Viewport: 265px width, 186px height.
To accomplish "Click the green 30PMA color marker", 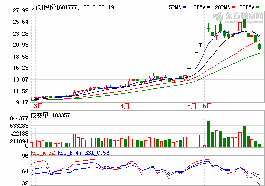I will tap(258, 7).
